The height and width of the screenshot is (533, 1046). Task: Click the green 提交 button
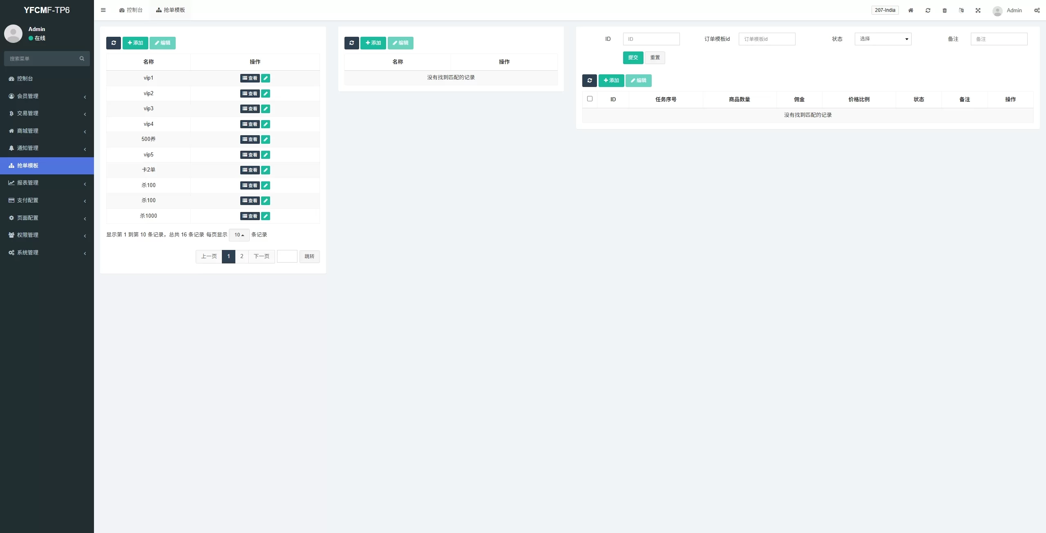(633, 58)
